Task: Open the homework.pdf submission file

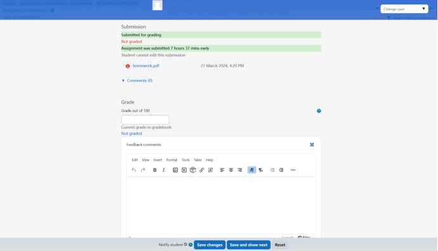Action: click(x=146, y=66)
